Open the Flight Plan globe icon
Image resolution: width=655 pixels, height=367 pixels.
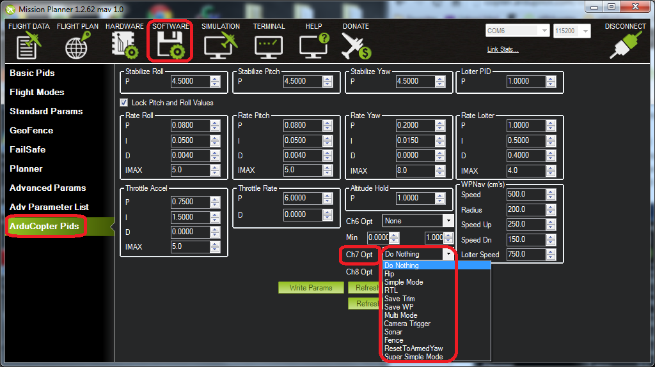(x=77, y=46)
